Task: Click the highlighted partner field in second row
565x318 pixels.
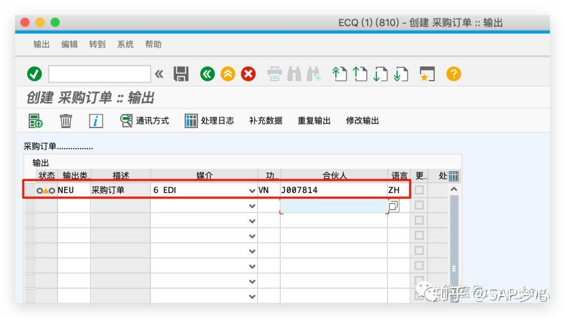Action: 334,206
